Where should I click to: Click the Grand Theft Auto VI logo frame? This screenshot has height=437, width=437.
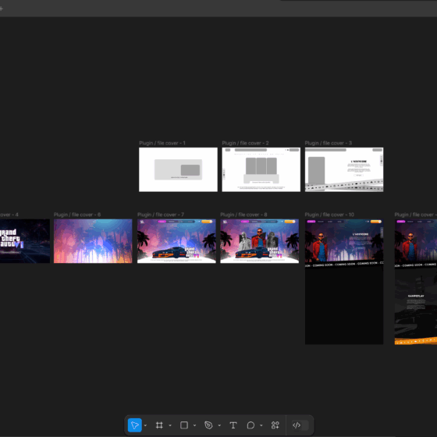click(25, 241)
